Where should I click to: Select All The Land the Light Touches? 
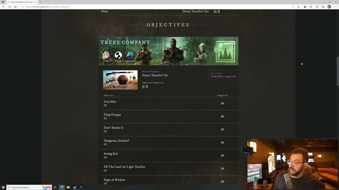point(168,168)
